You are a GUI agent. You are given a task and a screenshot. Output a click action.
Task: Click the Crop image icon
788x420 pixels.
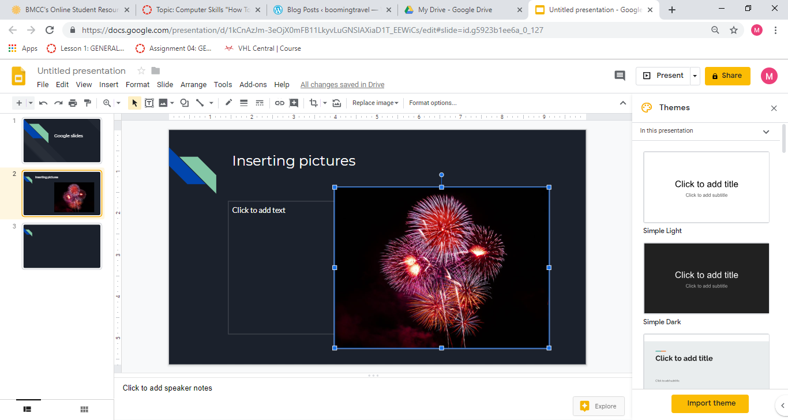pos(313,103)
